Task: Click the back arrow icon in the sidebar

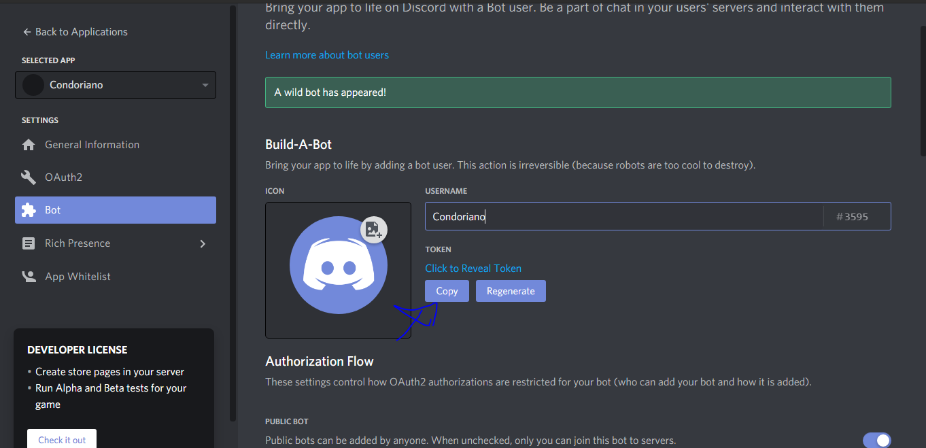Action: pyautogui.click(x=27, y=32)
